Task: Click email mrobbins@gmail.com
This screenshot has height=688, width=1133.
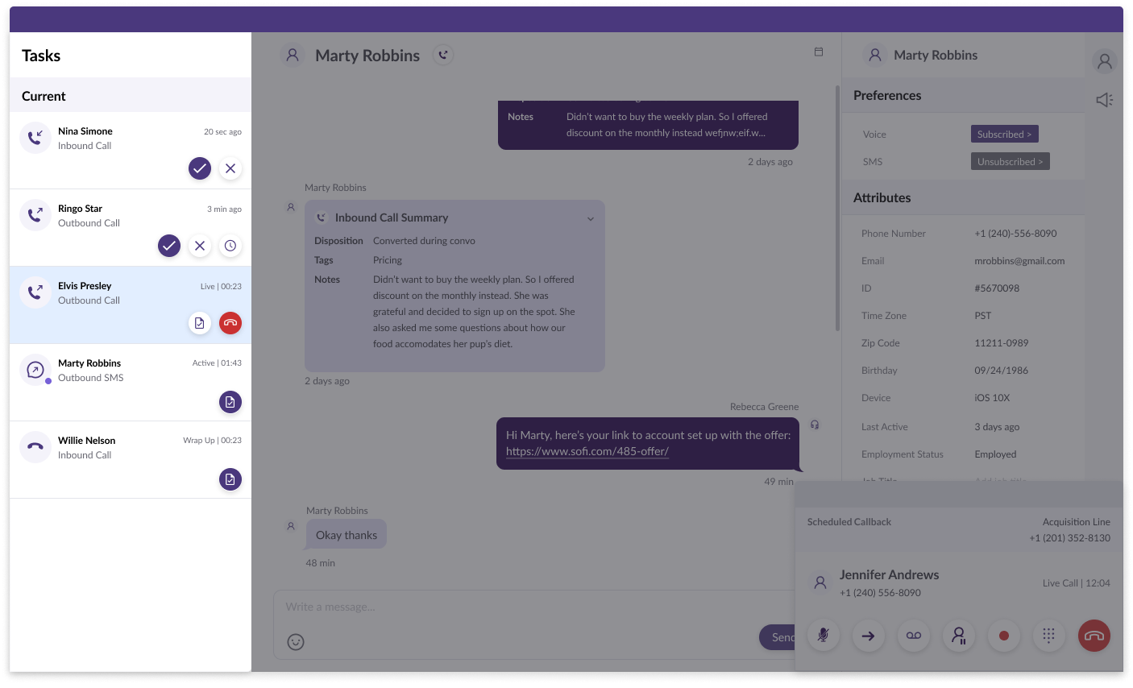Action: (1019, 261)
